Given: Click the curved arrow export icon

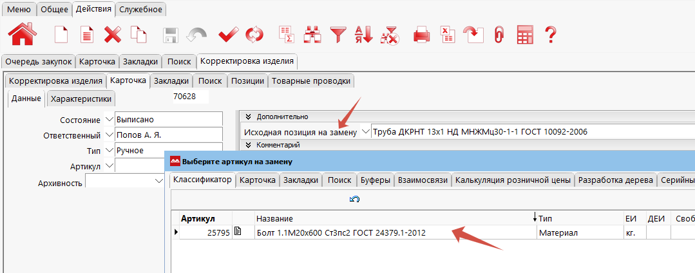Looking at the screenshot, I should tap(473, 34).
